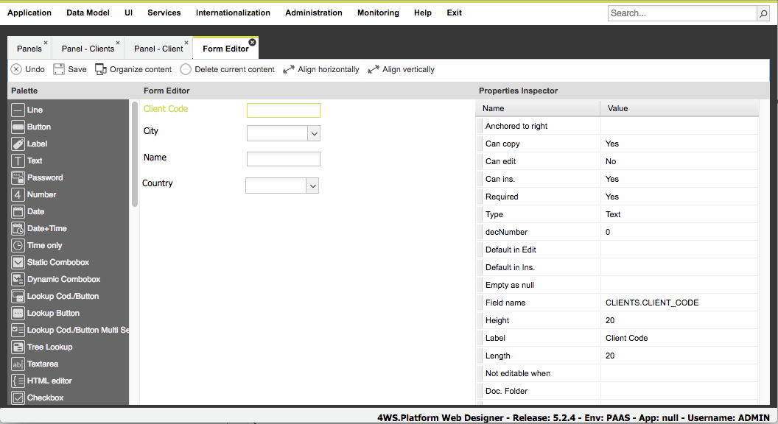Pick the HTML editor palette icon

click(18, 381)
